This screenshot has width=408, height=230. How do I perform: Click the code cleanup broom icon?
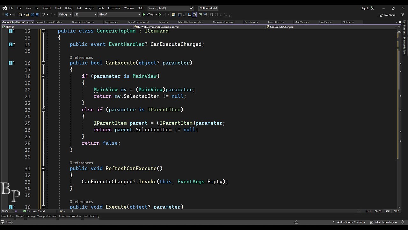62,211
